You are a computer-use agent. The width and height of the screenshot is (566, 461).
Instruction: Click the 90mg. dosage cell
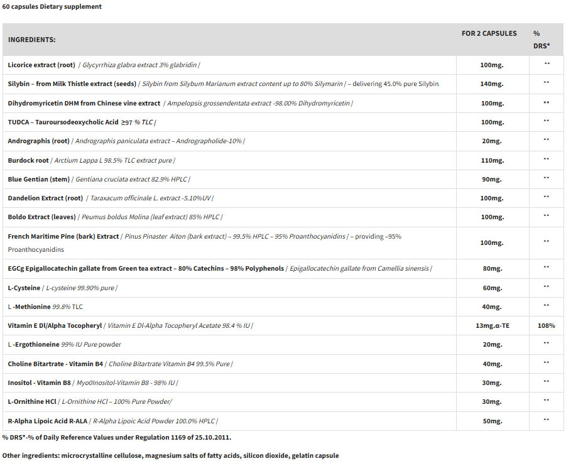tap(492, 179)
